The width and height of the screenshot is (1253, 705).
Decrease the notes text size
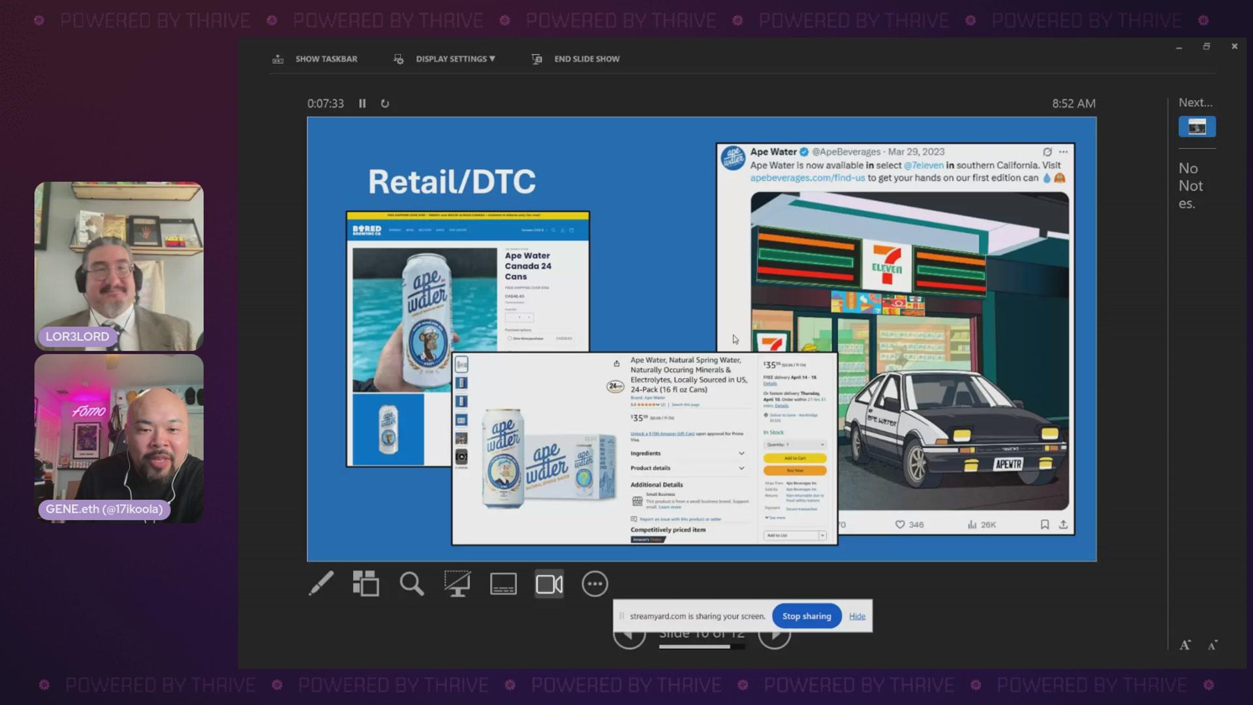(1212, 645)
